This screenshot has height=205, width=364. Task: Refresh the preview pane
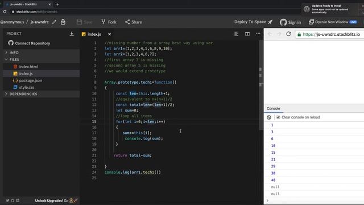click(288, 34)
